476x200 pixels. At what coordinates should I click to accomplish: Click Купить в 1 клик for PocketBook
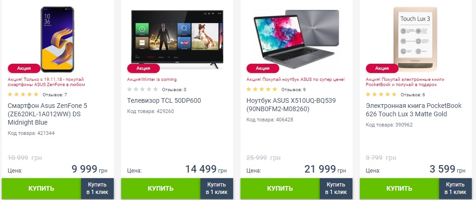(x=455, y=188)
